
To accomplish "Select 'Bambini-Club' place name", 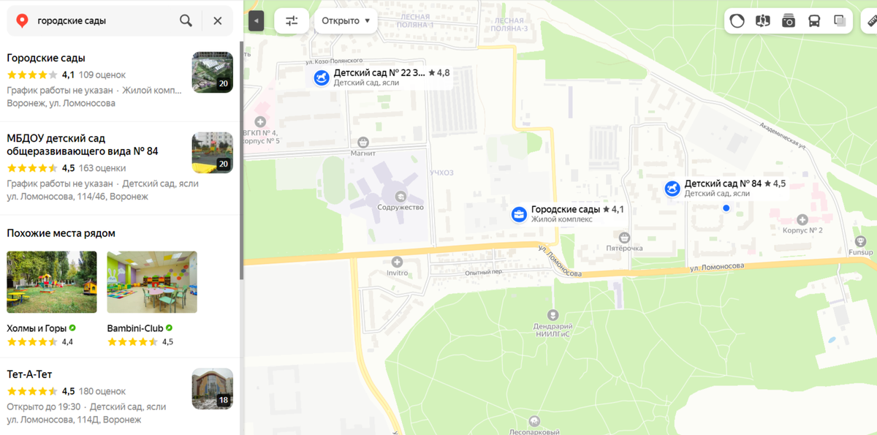I will [135, 328].
